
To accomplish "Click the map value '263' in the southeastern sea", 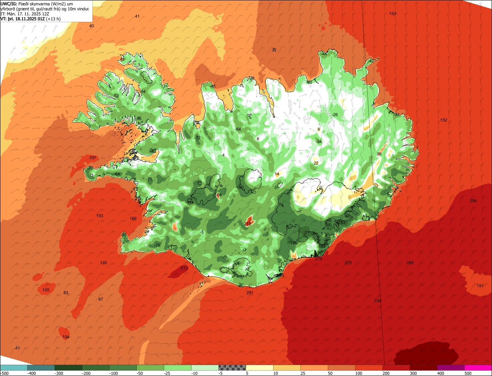I will 410,263.
